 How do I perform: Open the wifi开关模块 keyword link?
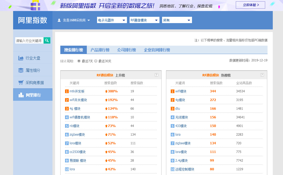(x=78, y=100)
